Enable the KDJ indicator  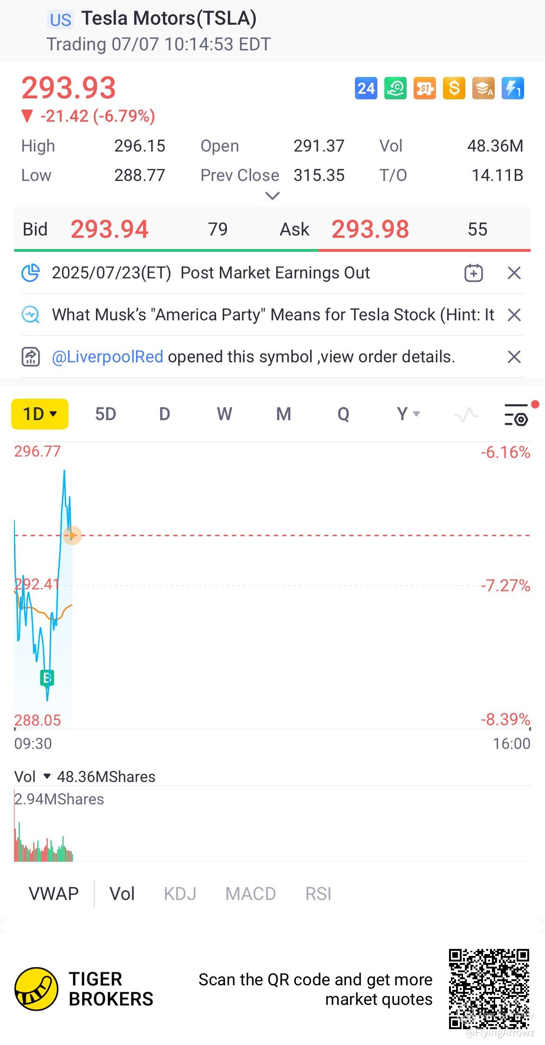tap(180, 894)
